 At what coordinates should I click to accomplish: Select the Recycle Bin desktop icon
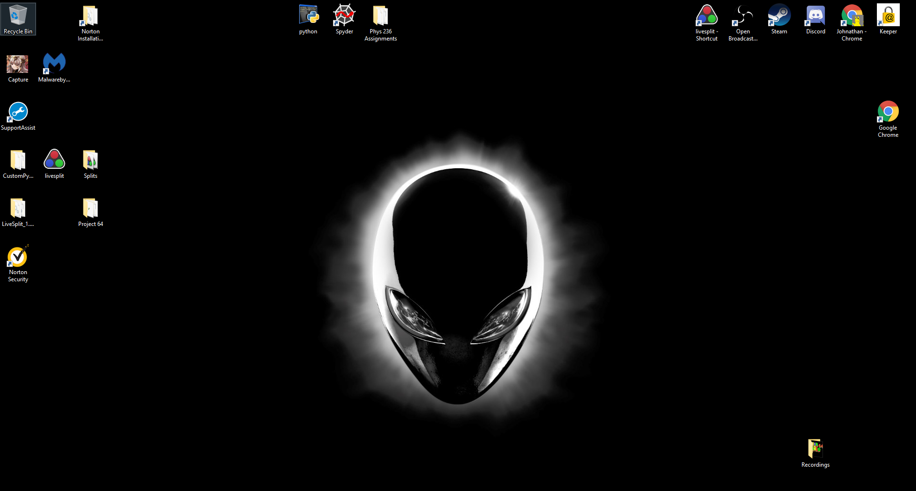click(x=18, y=19)
